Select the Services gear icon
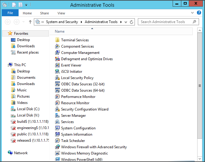205x162 pixels. point(58,122)
